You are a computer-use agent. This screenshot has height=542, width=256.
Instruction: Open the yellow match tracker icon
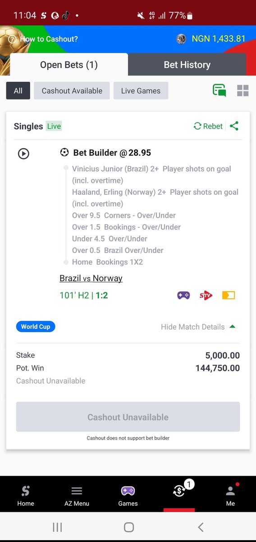coord(229,295)
